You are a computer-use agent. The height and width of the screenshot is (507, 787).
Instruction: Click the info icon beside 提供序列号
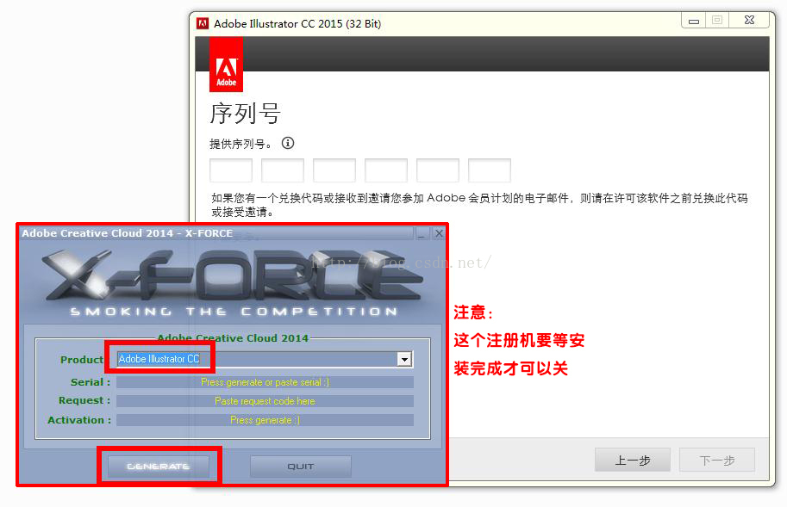[288, 143]
